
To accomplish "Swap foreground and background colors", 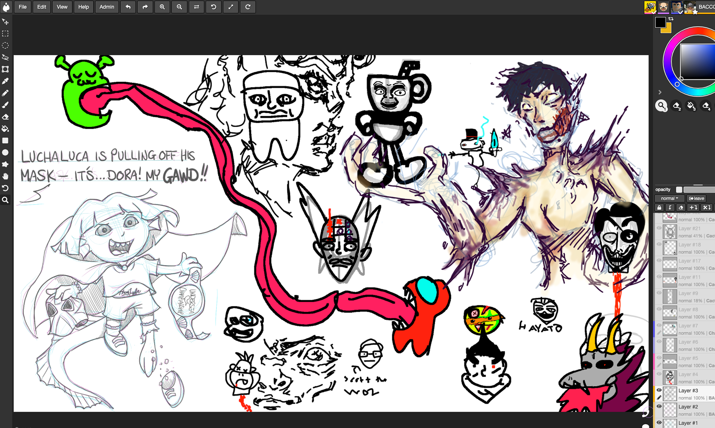I will (x=671, y=19).
